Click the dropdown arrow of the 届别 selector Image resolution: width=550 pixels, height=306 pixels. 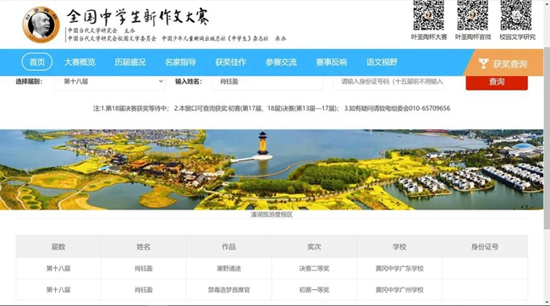tap(161, 81)
